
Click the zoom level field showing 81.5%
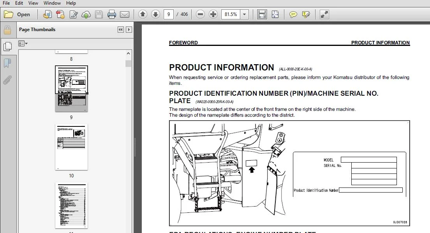(231, 14)
